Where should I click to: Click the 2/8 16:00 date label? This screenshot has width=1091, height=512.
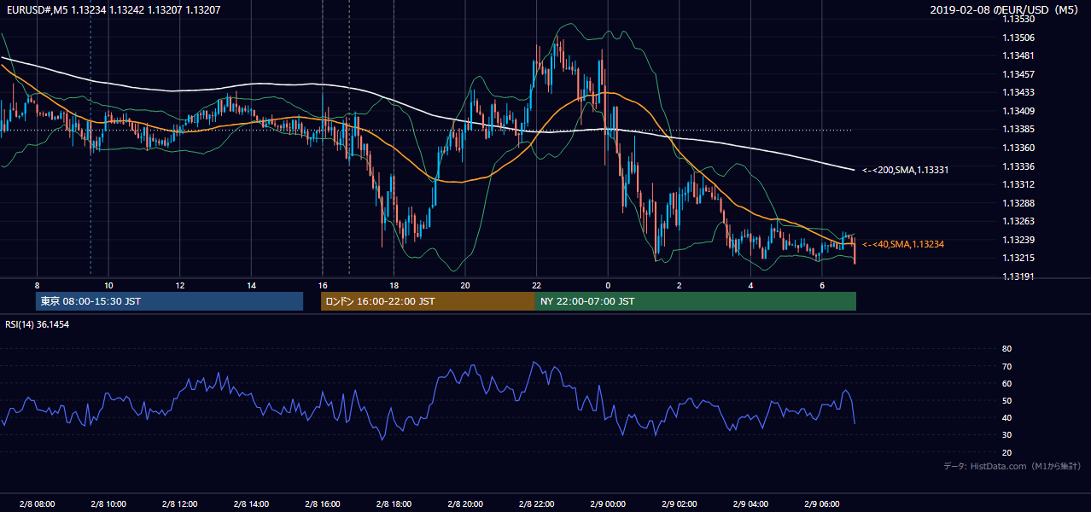click(x=322, y=504)
